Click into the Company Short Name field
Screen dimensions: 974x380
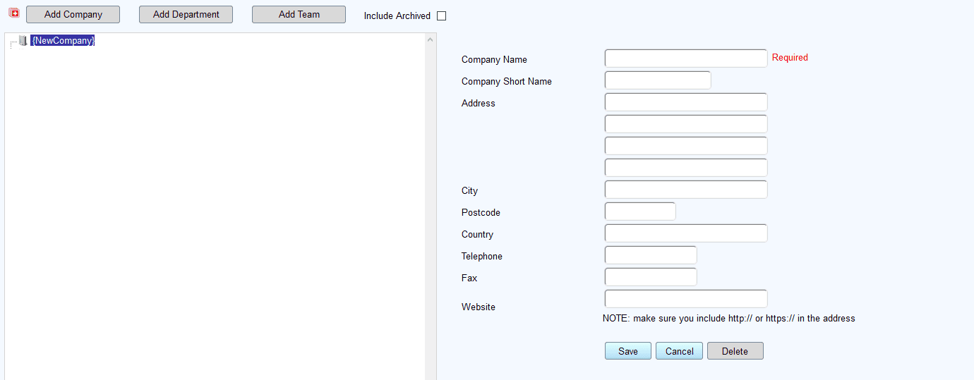658,80
